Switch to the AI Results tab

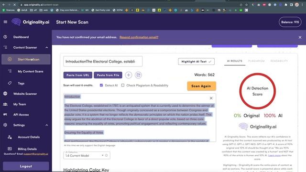click(x=235, y=61)
